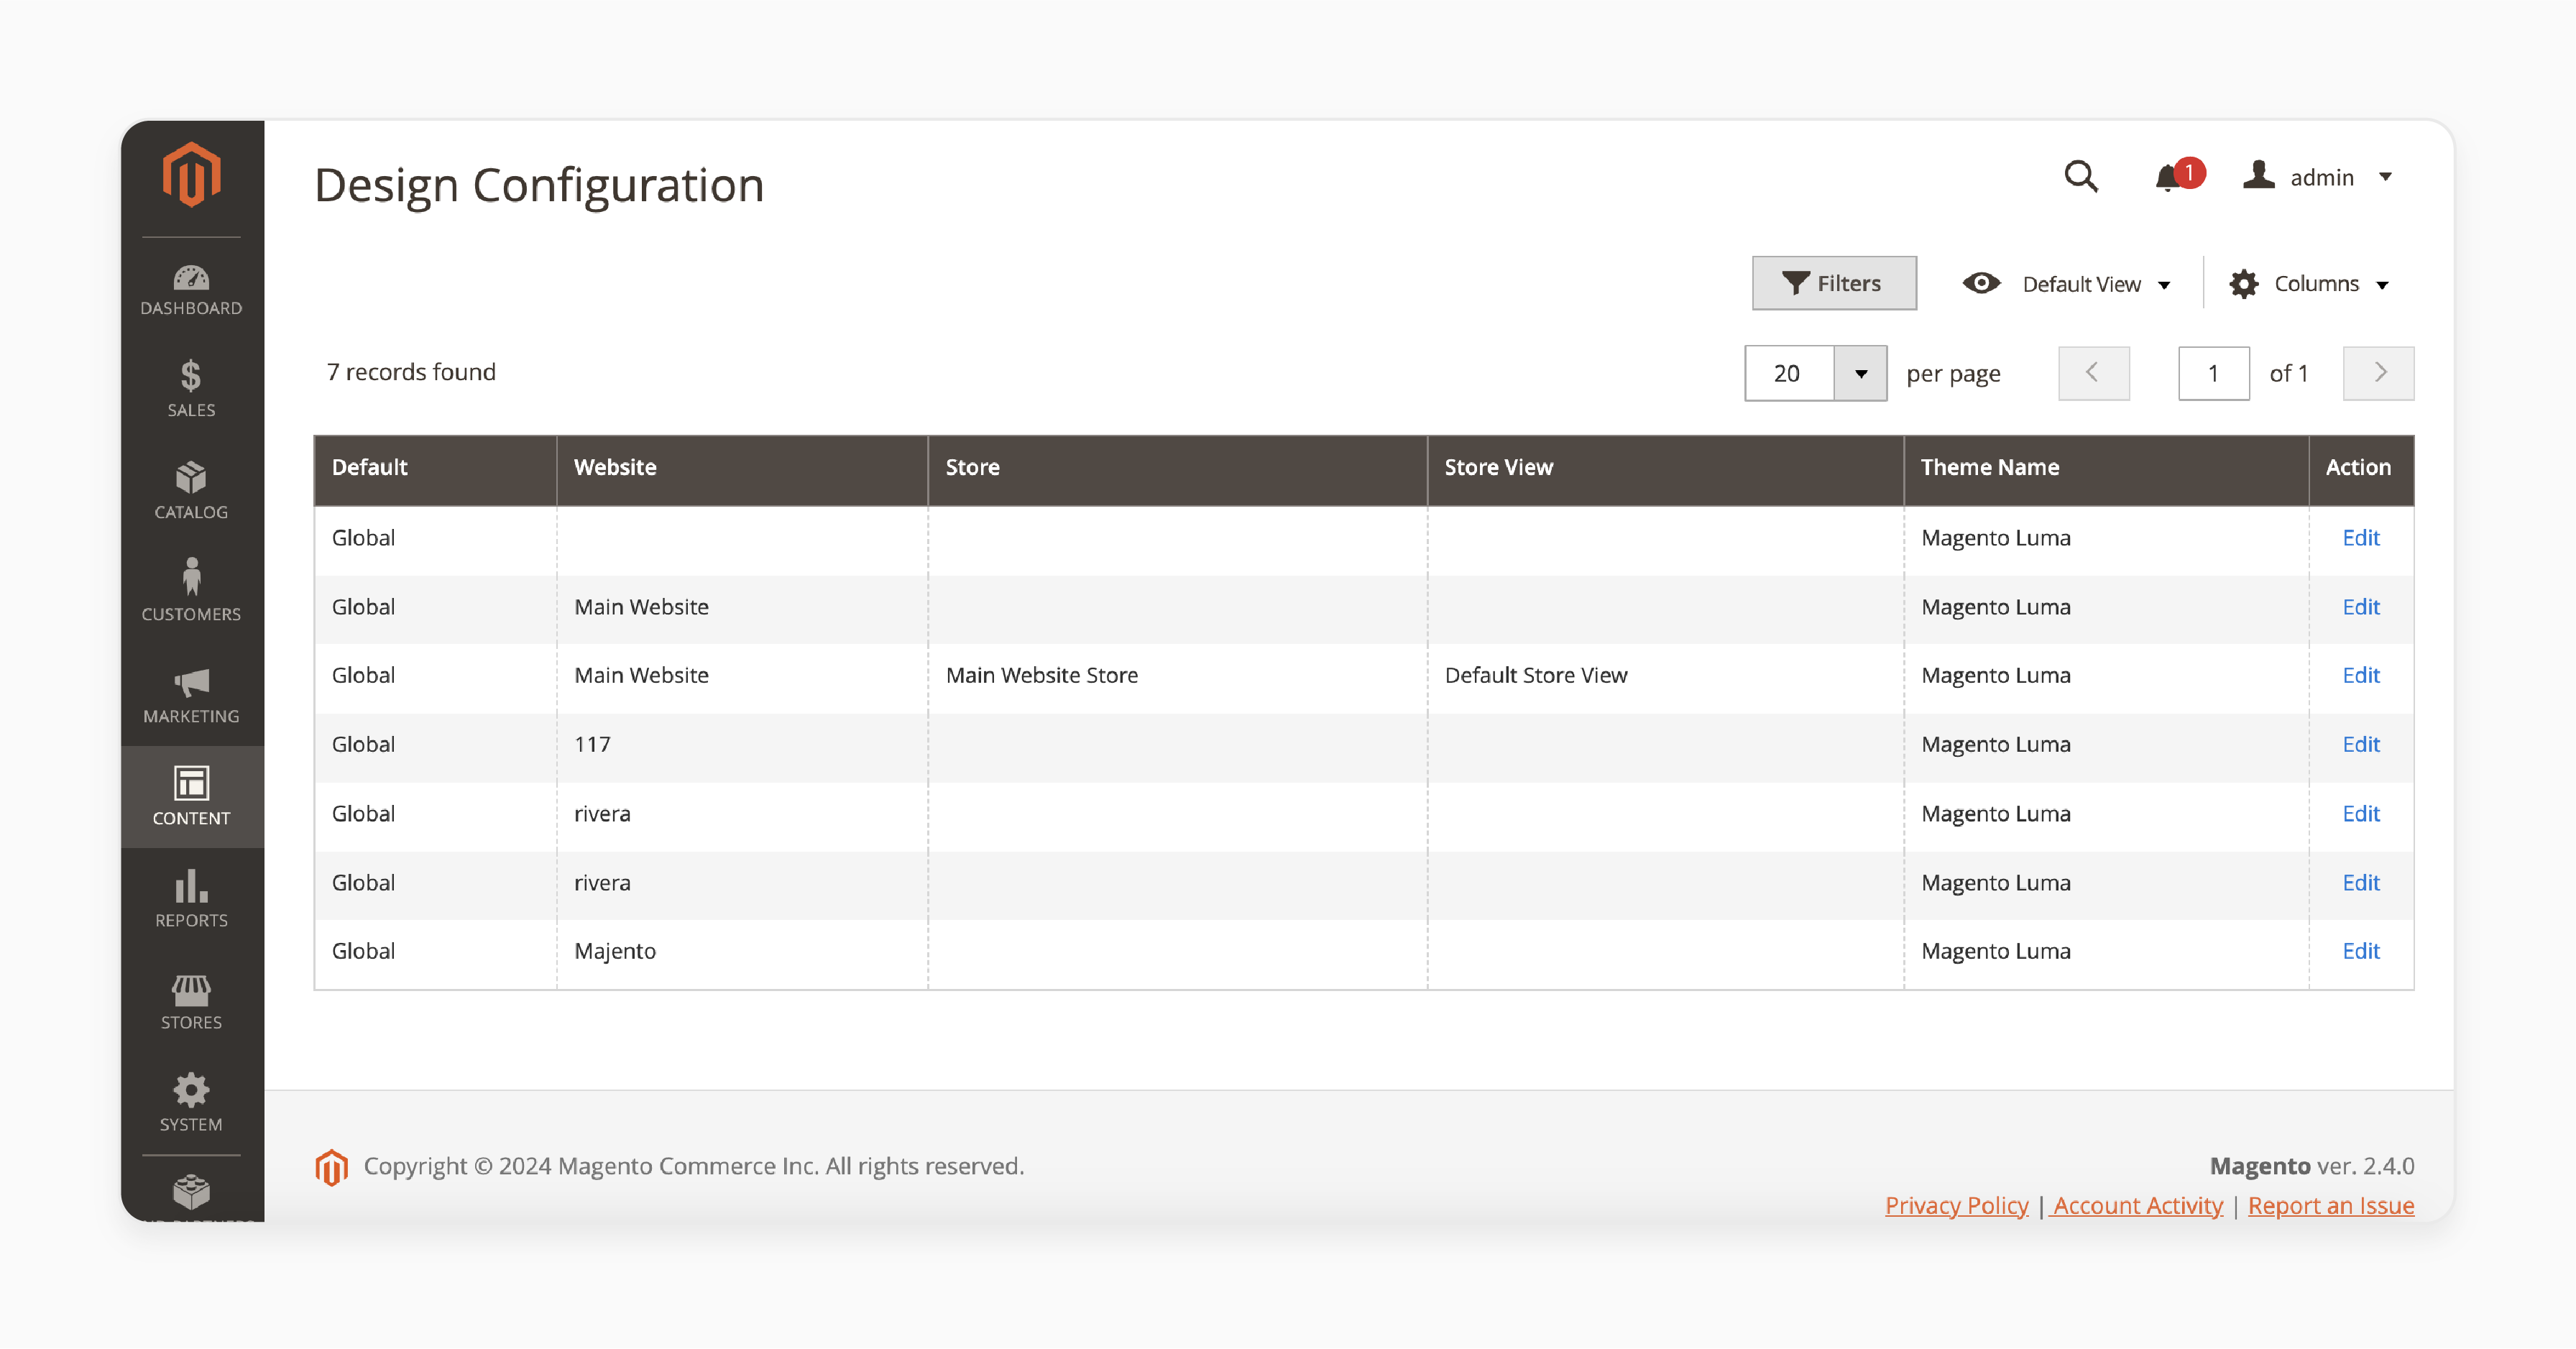Edit the 117 website row
2576x1349 pixels.
click(2360, 744)
